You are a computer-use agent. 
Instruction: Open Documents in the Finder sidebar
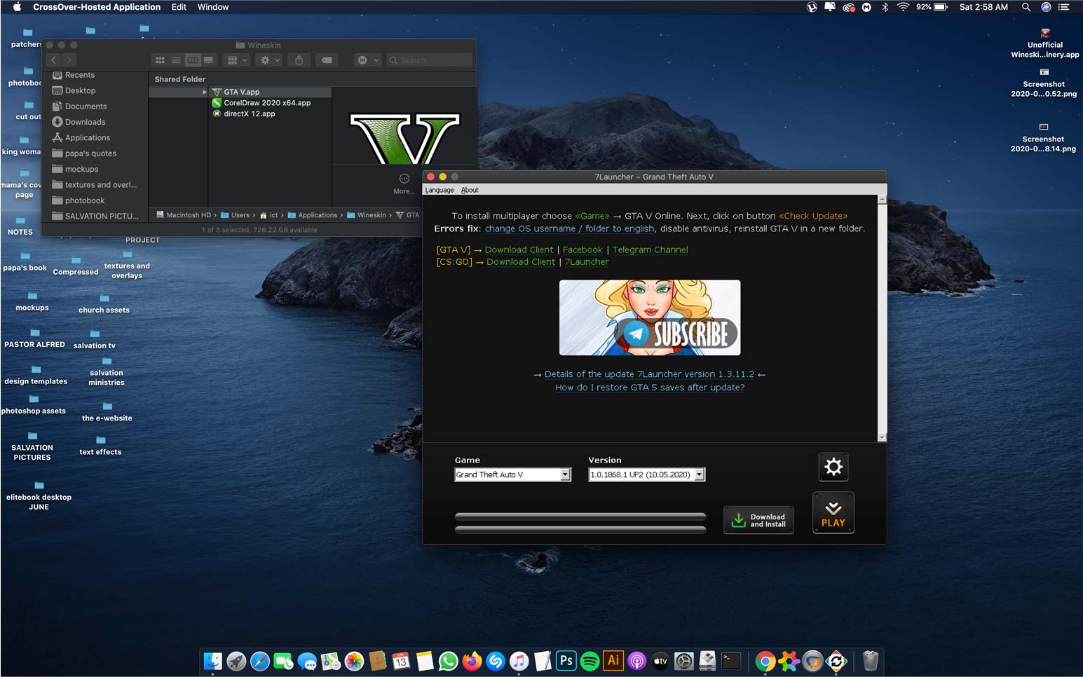(86, 107)
